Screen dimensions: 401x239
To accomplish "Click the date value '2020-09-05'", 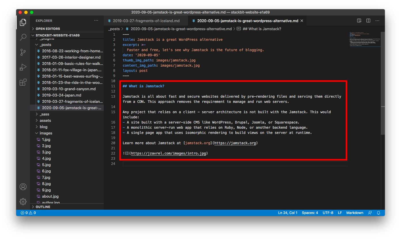I will (147, 55).
